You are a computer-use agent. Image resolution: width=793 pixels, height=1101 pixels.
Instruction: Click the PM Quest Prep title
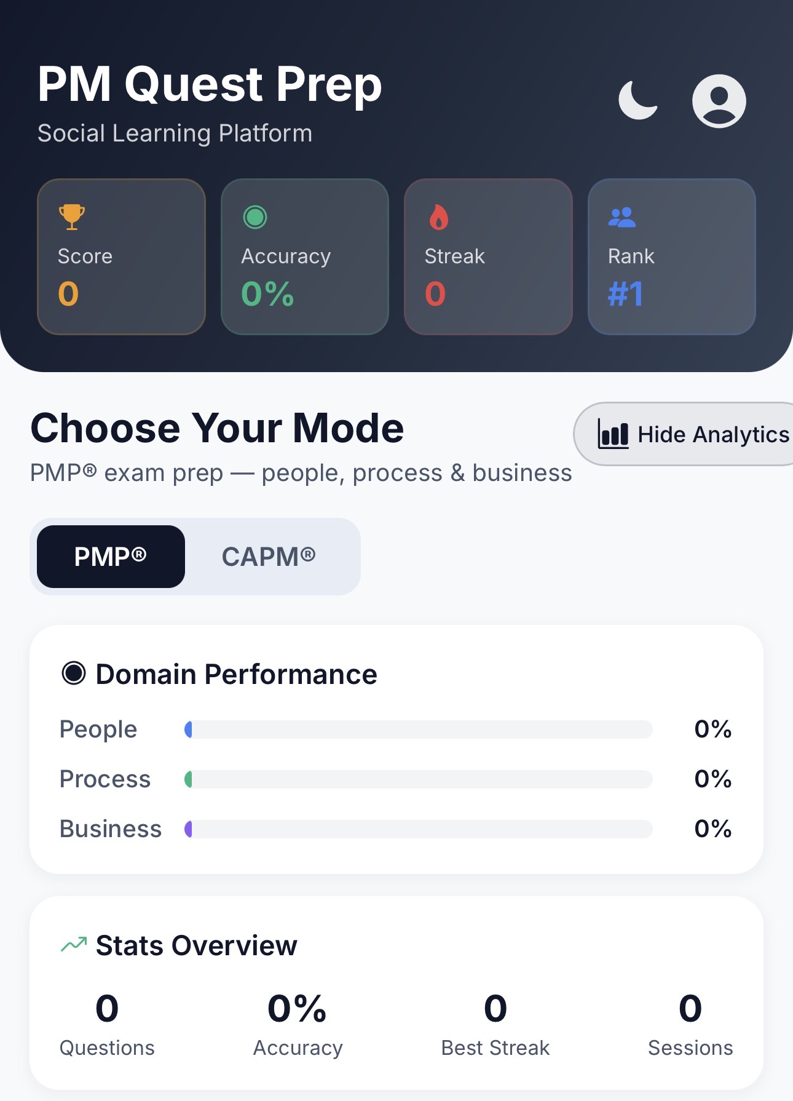pos(210,84)
